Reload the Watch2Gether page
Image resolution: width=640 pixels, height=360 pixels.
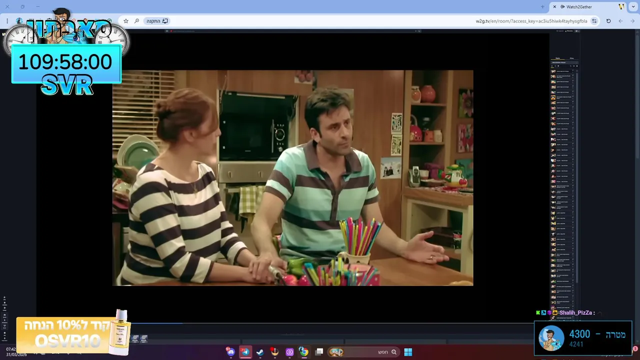[608, 21]
